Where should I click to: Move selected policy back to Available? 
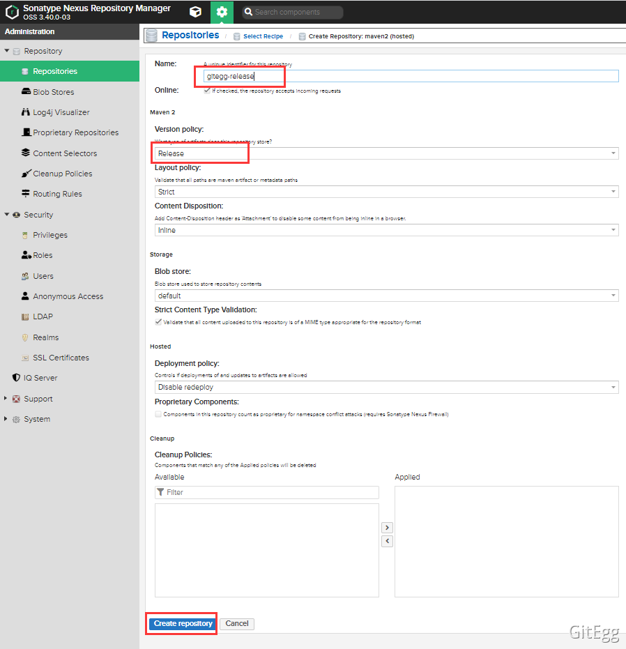pyautogui.click(x=387, y=541)
